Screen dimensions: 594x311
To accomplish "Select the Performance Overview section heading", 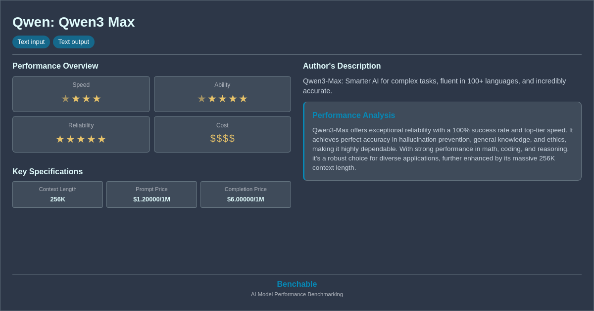I will pyautogui.click(x=55, y=66).
